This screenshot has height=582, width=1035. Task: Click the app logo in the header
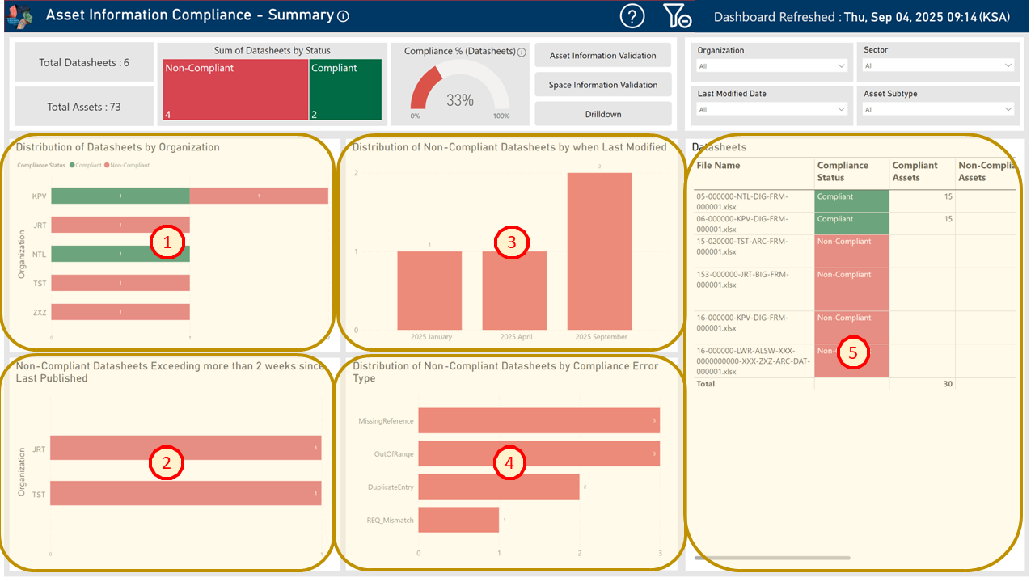pos(20,15)
